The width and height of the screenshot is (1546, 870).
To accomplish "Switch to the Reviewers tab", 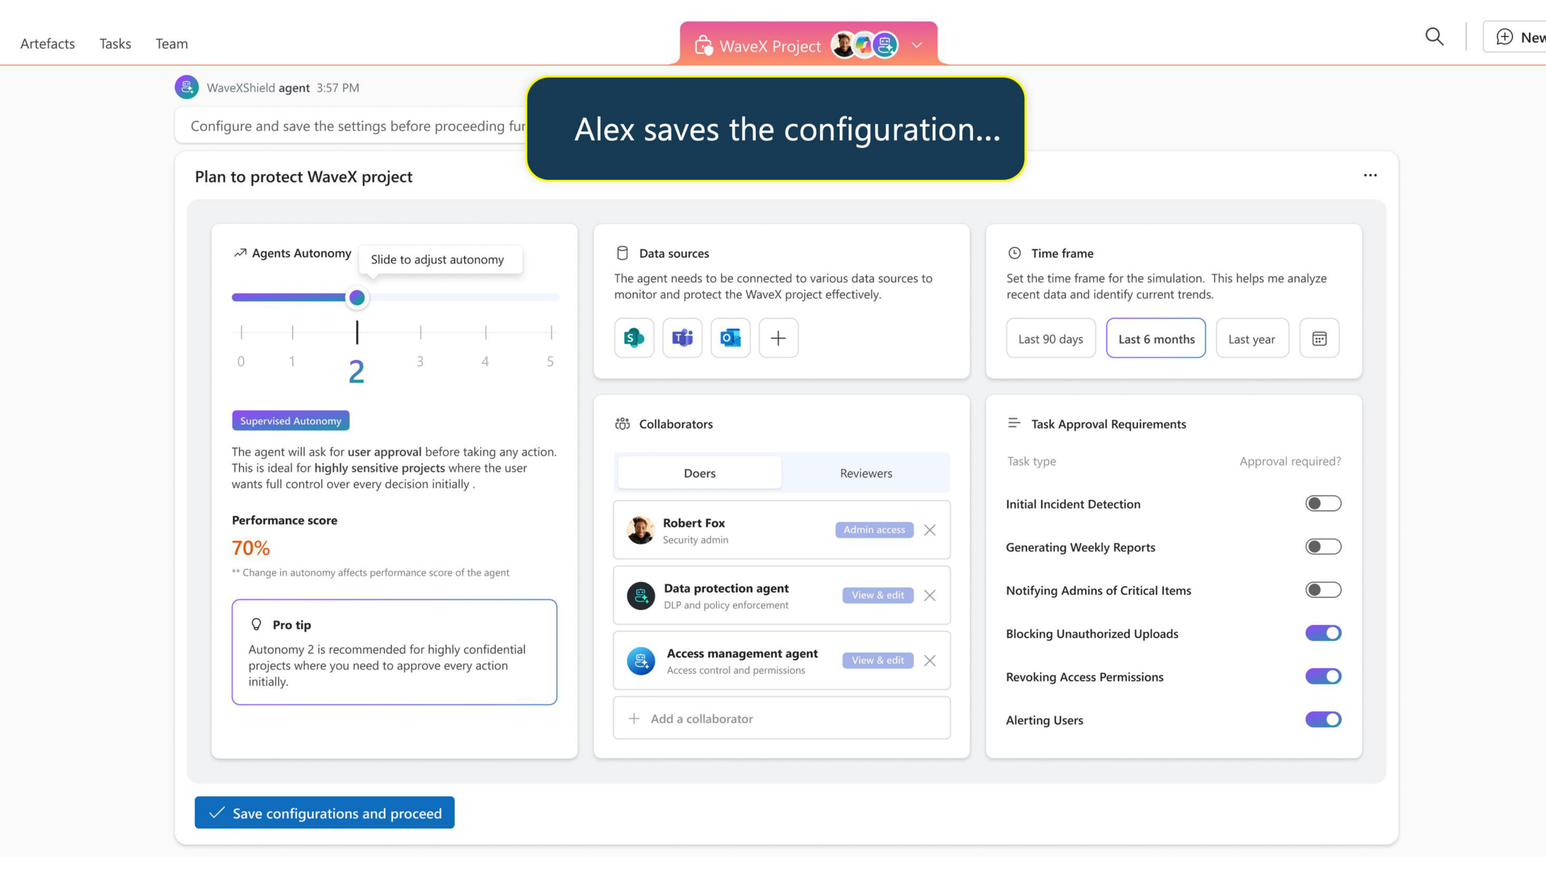I will click(866, 473).
